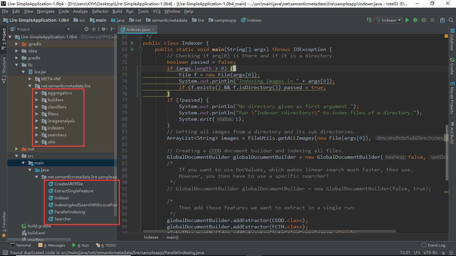Click Indexer breadcrumb below the editor

(x=151, y=237)
